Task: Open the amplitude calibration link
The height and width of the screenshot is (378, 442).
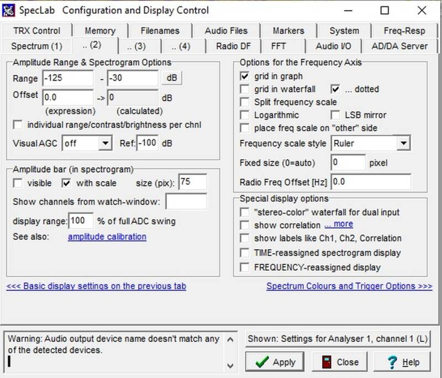Action: click(107, 237)
